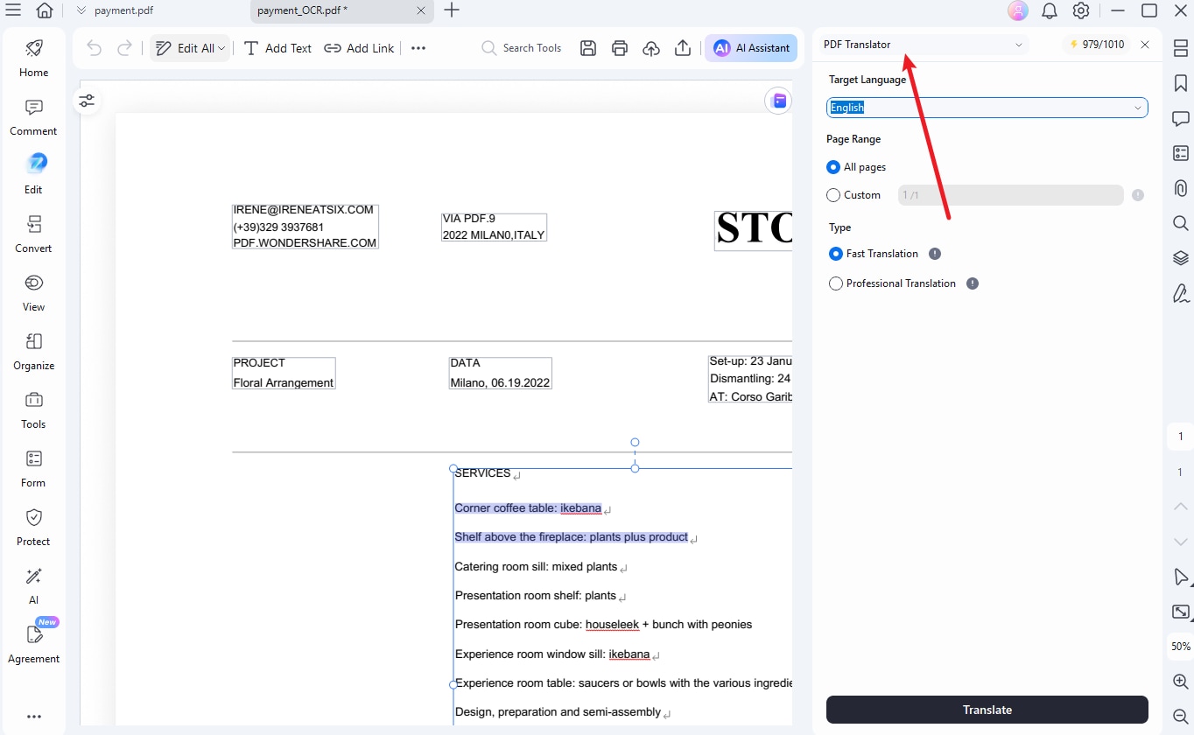
Task: Click the Translate button
Action: pos(987,710)
